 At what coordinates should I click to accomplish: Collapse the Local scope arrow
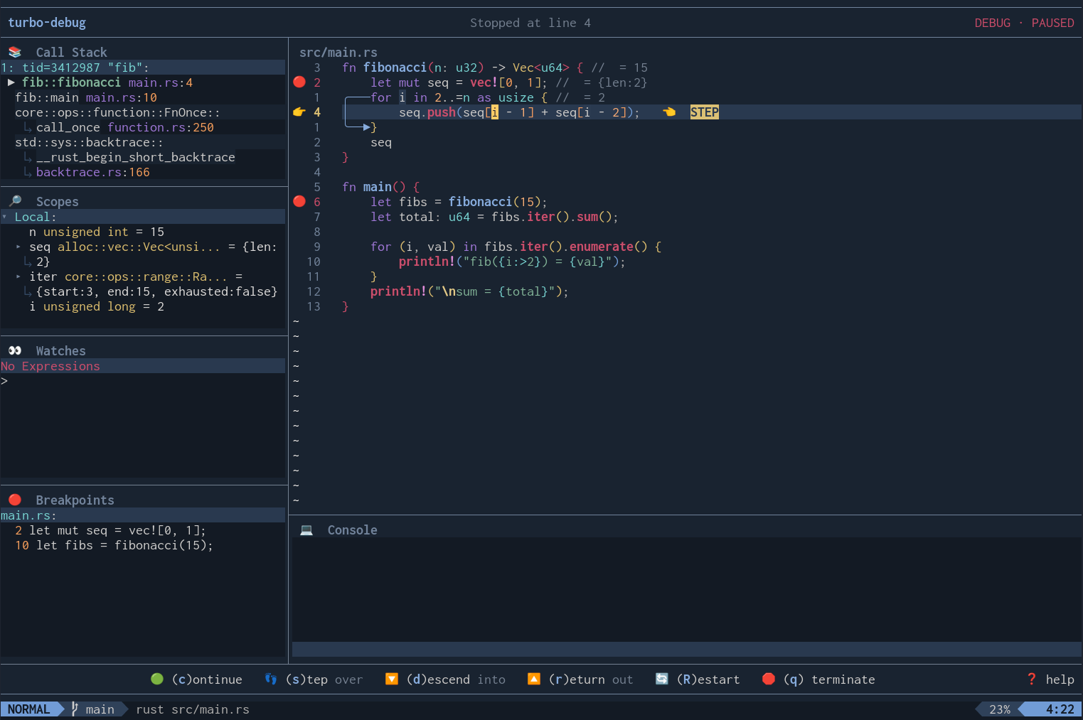point(4,217)
